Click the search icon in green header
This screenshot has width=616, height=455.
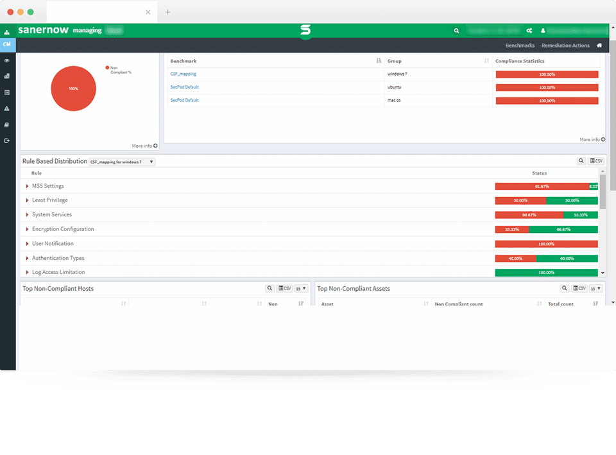point(456,31)
